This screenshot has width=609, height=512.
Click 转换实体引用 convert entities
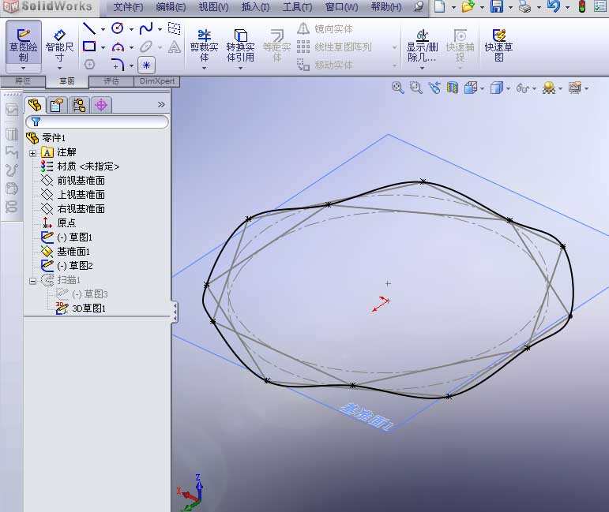click(x=240, y=45)
